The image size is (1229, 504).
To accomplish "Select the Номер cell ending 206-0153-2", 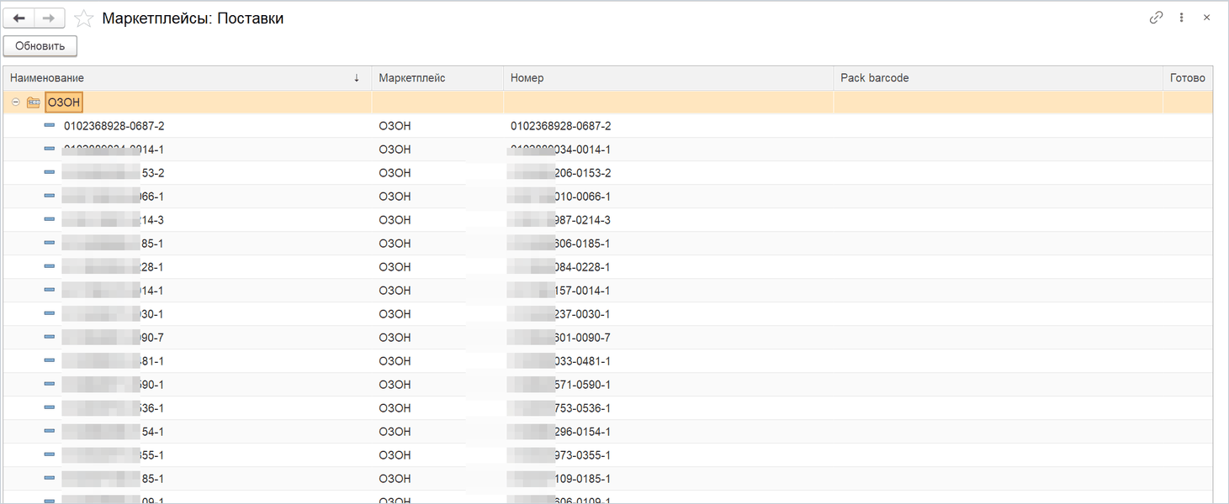I will click(561, 173).
